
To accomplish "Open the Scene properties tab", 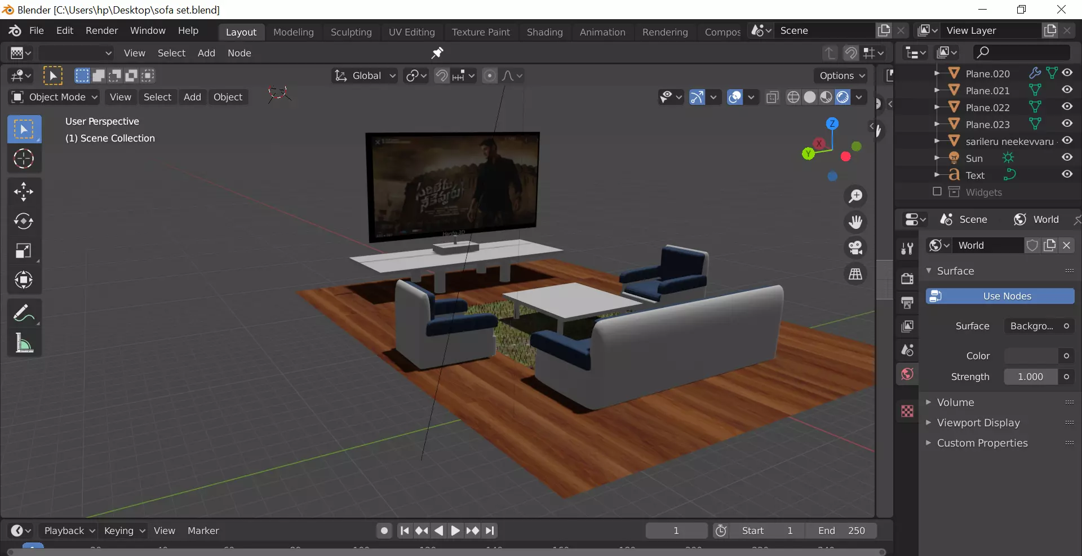I will tap(907, 350).
